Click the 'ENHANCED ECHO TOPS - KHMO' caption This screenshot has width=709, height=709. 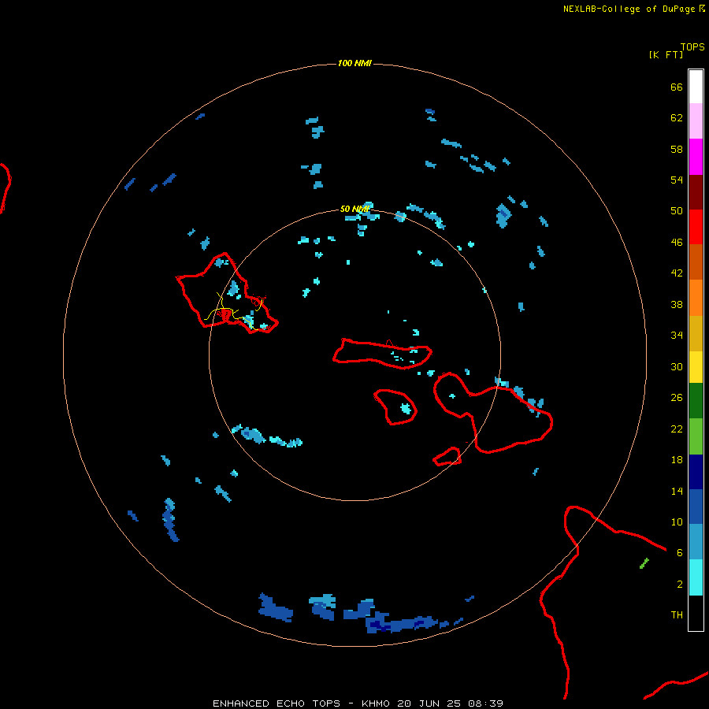pos(301,703)
